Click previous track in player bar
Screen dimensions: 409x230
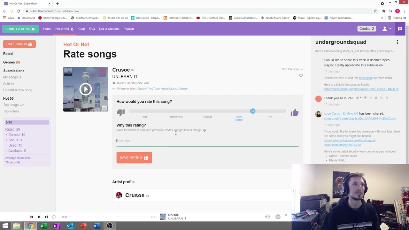click(31, 217)
